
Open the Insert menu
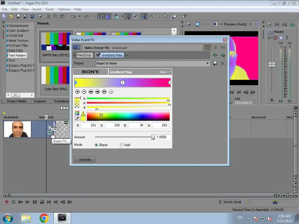point(37,9)
